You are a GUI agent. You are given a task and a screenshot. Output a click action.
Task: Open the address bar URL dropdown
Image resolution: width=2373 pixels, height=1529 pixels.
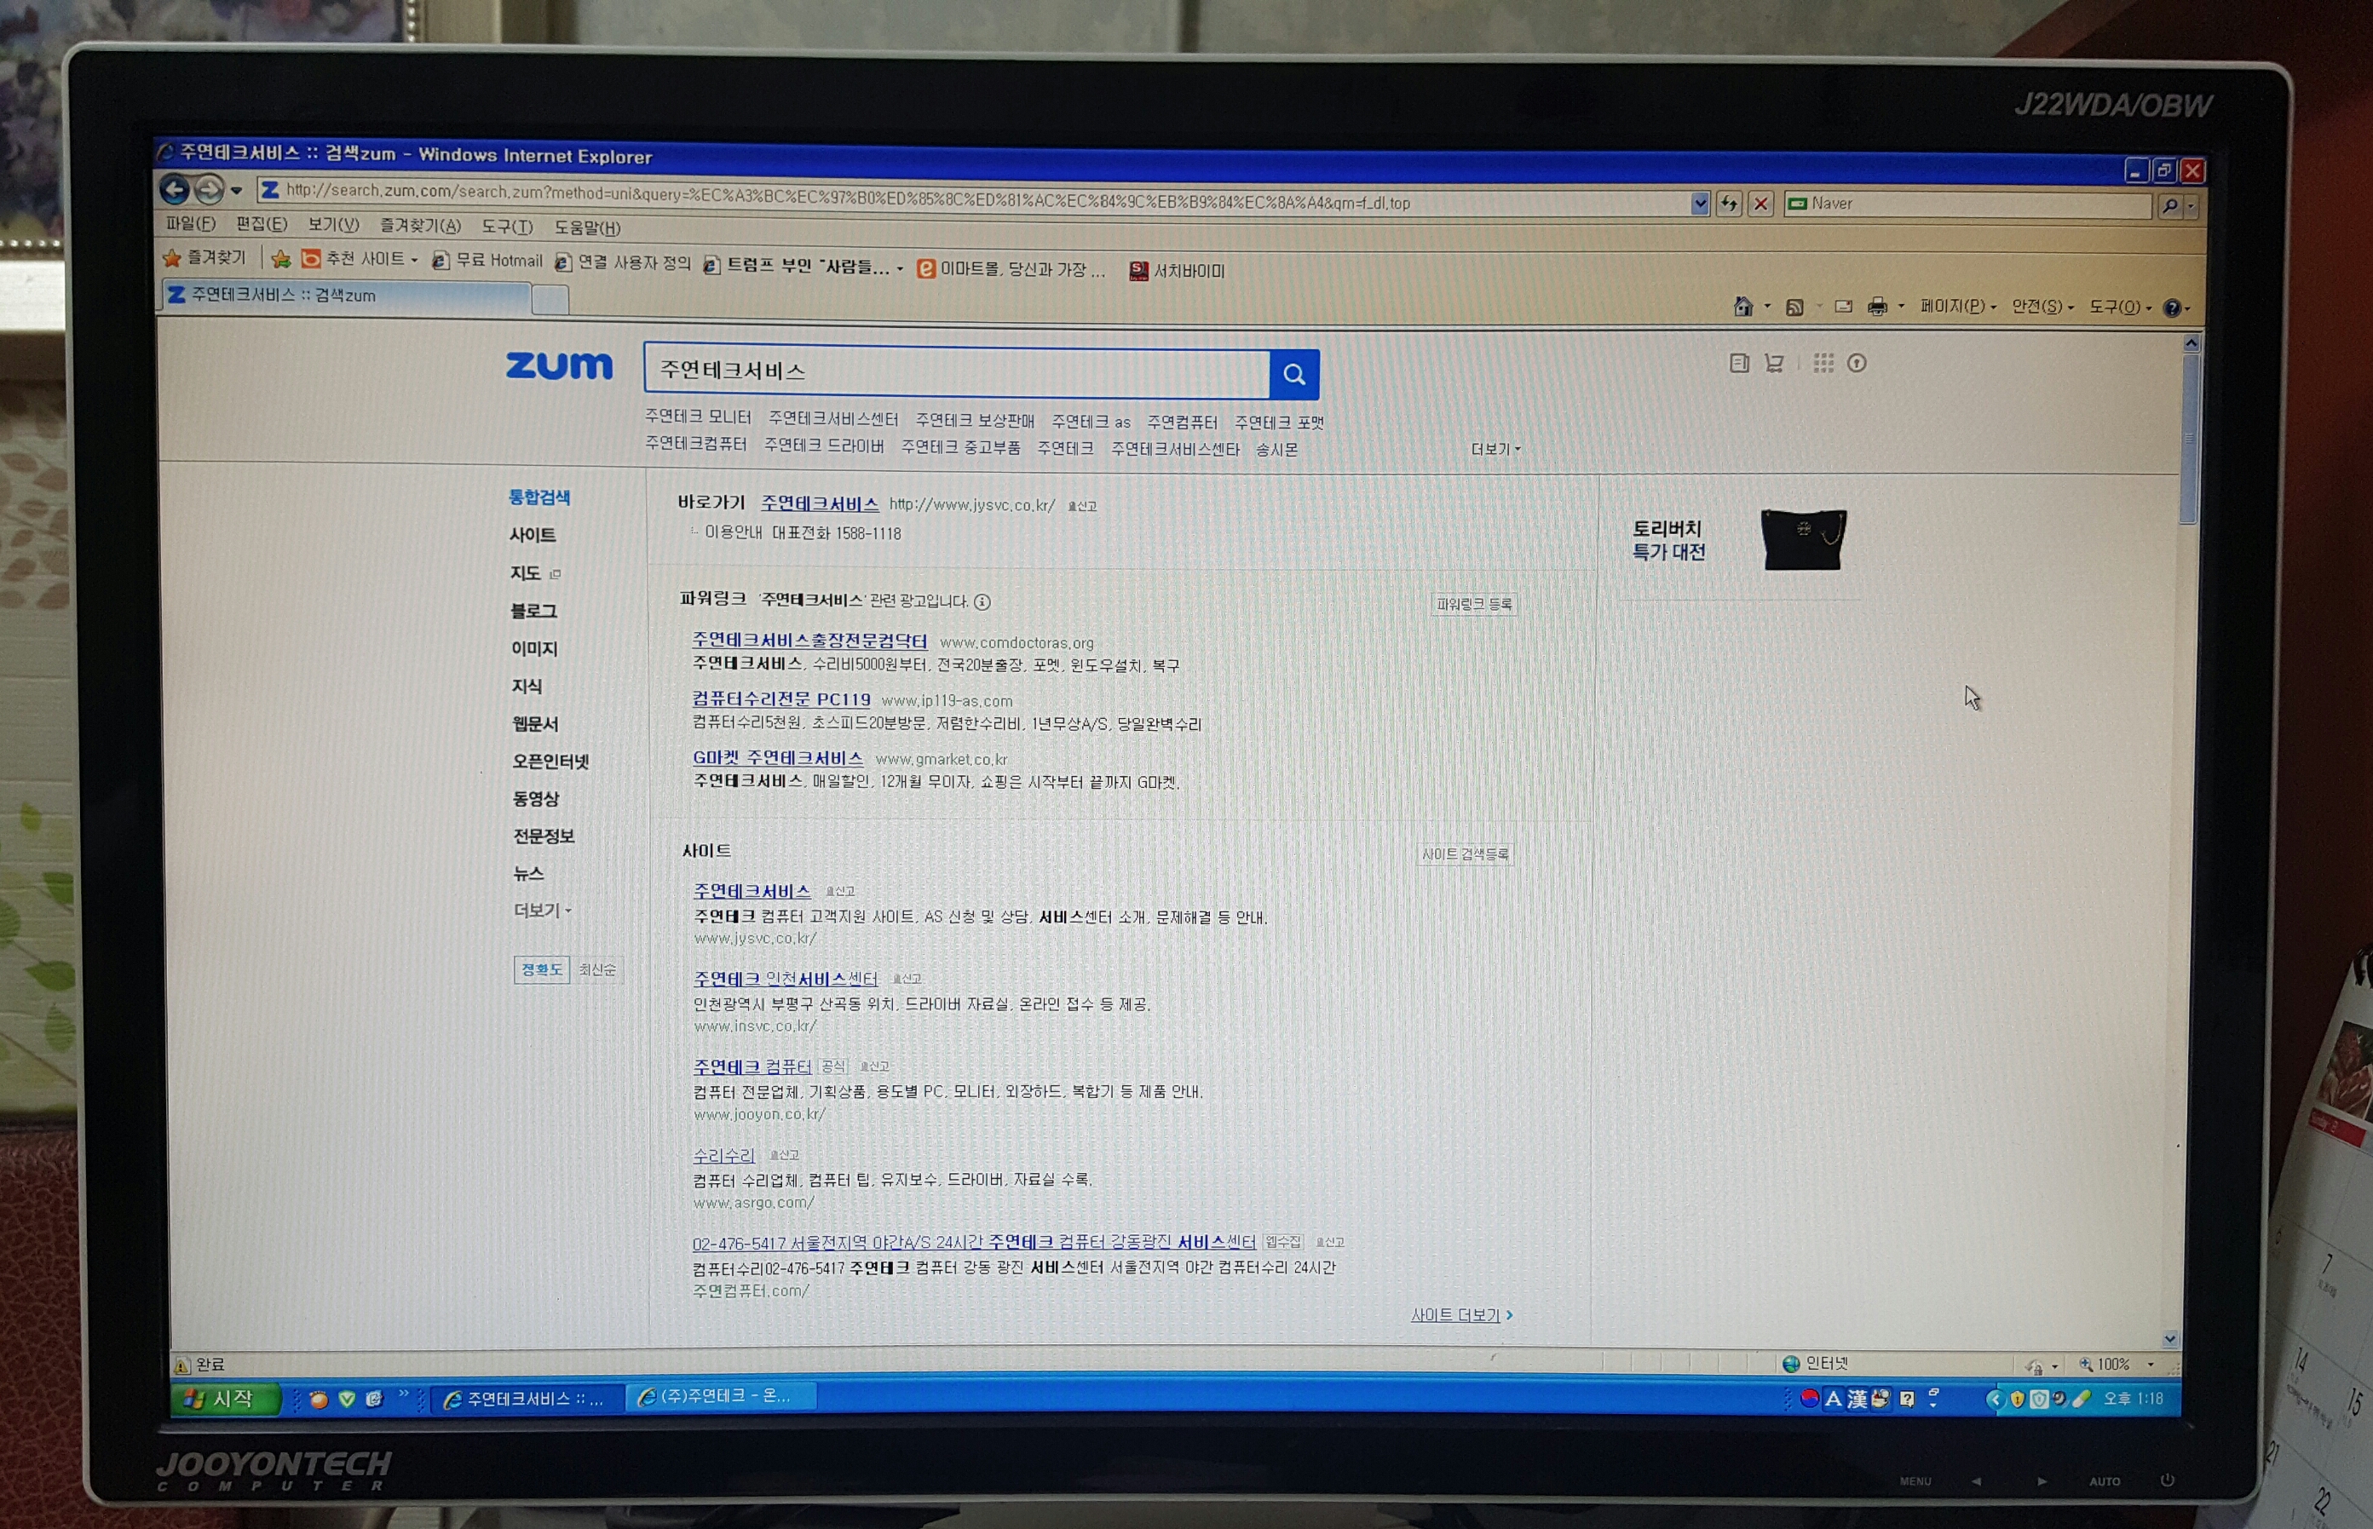click(1700, 204)
